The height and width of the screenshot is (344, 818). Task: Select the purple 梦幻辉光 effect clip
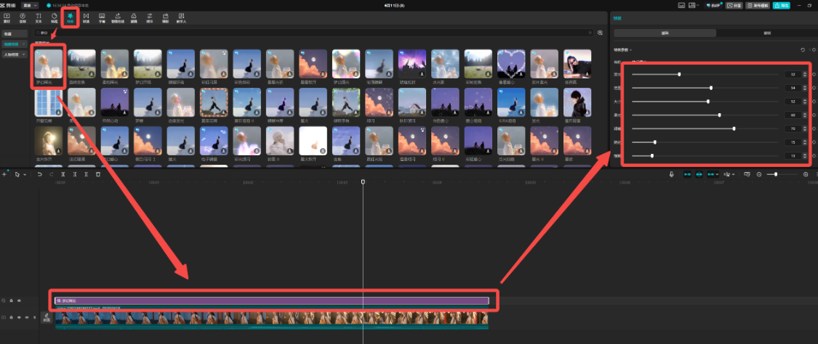(272, 300)
